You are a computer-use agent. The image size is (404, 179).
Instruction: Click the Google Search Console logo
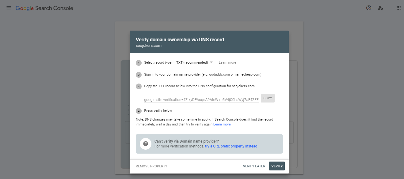click(x=44, y=8)
